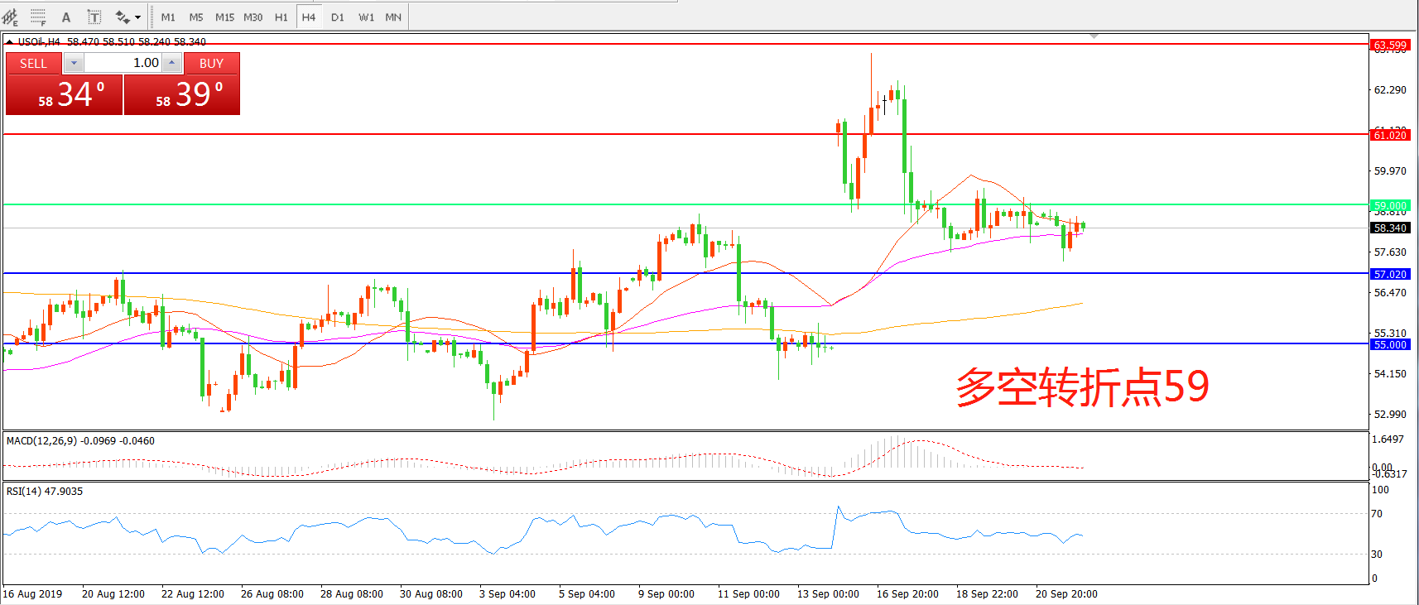
Task: Select the Fibonacci Retracement tool
Action: click(38, 17)
